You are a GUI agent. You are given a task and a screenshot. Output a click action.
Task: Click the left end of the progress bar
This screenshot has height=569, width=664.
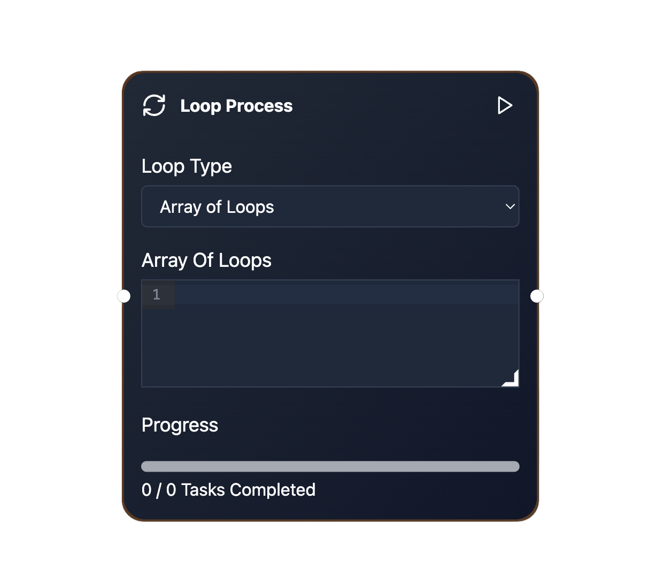coord(146,466)
